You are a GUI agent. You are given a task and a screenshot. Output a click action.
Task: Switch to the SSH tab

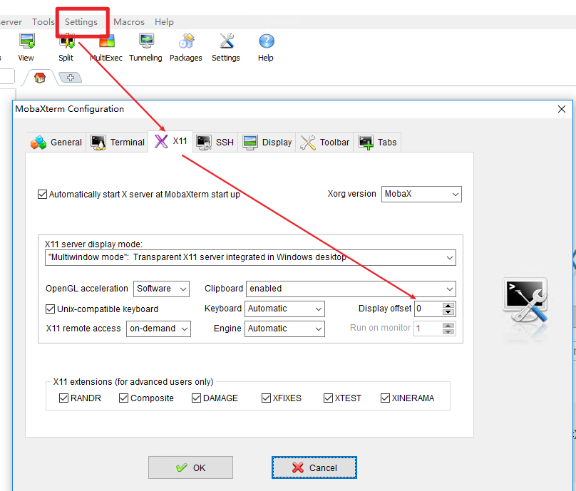point(215,142)
